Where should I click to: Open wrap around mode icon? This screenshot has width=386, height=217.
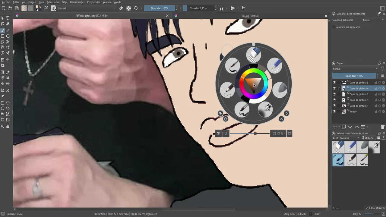243,8
